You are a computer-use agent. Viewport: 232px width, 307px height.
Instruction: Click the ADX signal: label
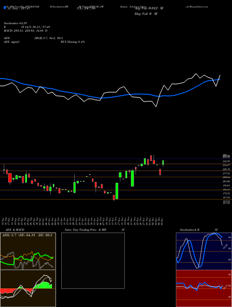pyautogui.click(x=12, y=42)
